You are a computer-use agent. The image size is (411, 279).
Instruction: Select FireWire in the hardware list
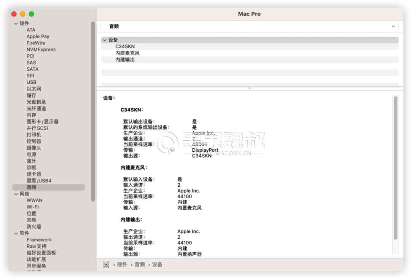pyautogui.click(x=36, y=43)
